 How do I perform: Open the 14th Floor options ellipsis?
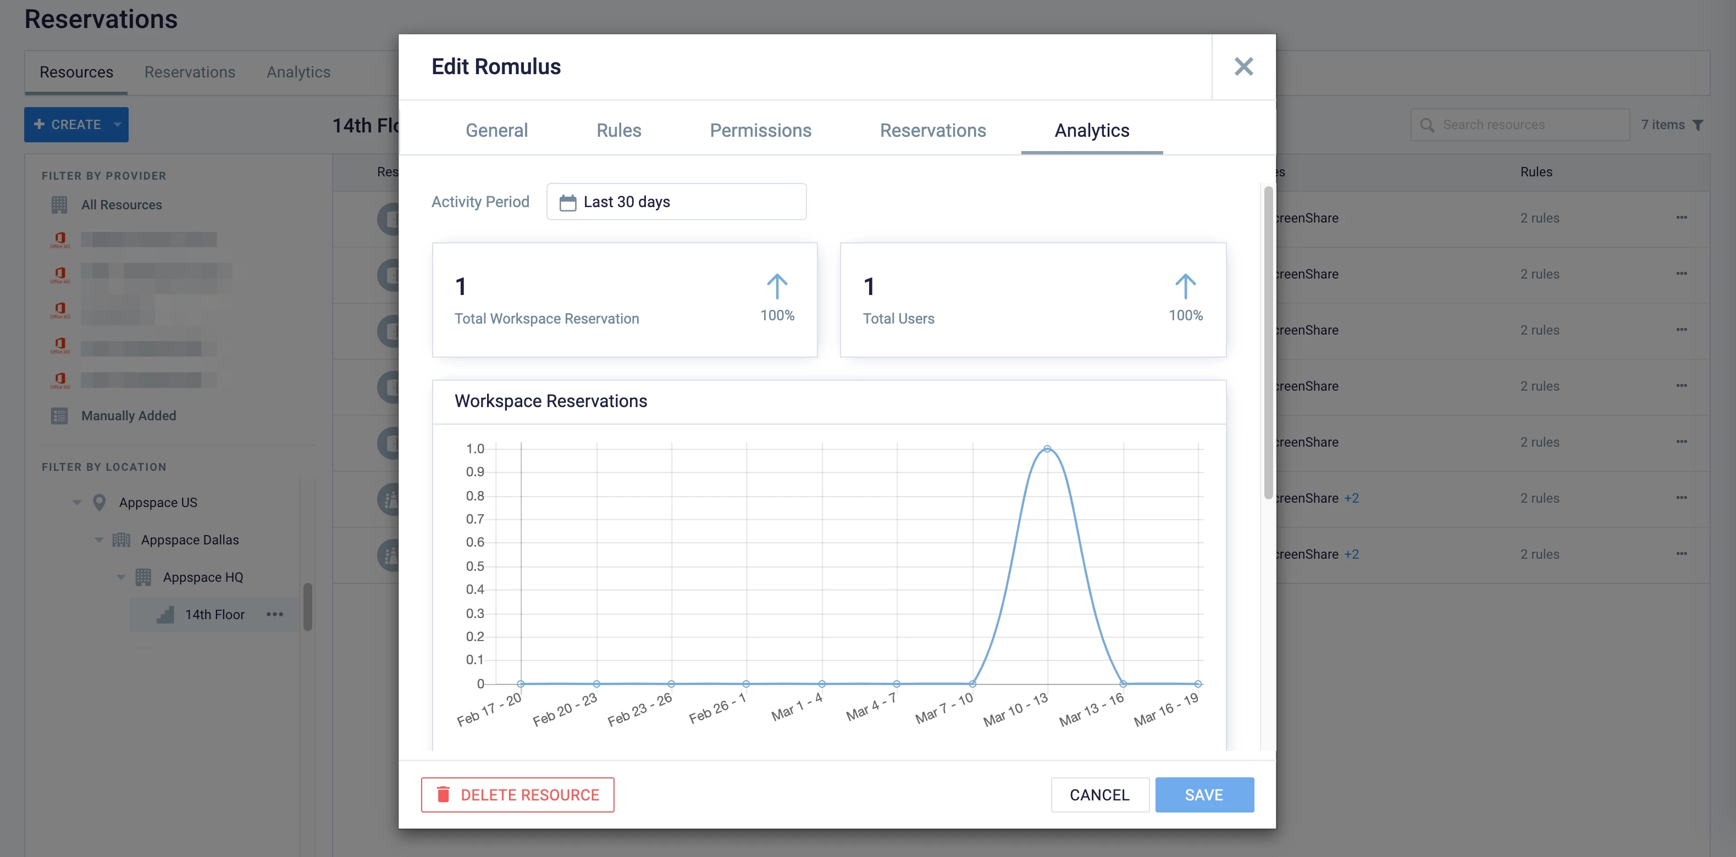(274, 614)
